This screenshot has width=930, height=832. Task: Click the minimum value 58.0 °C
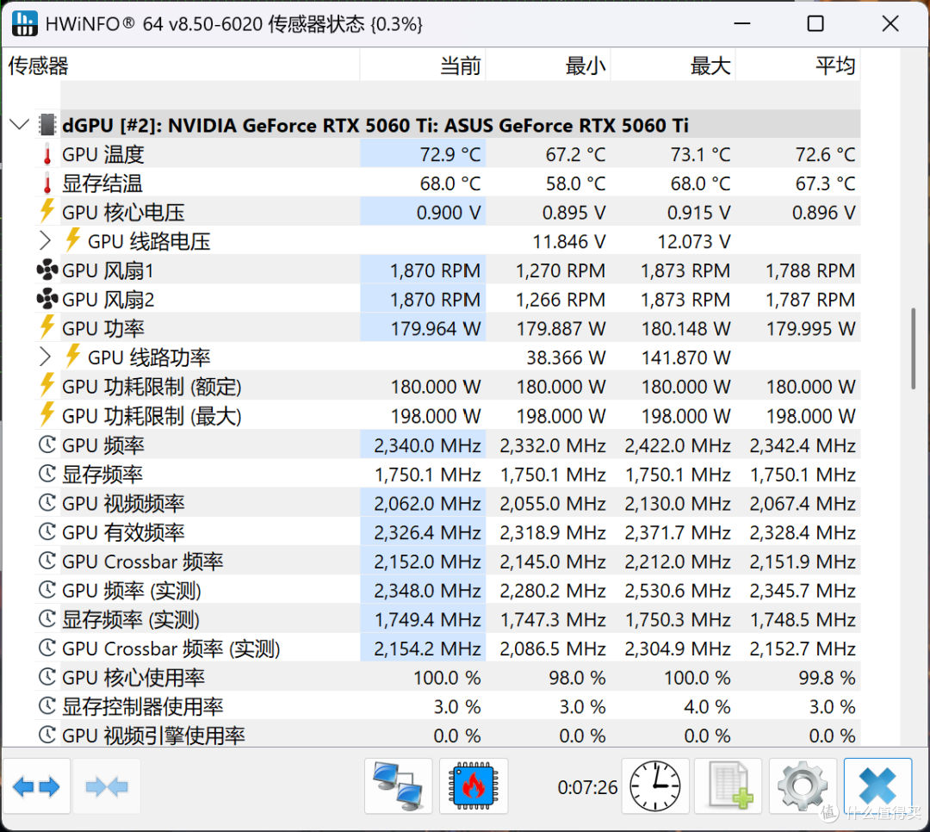575,184
